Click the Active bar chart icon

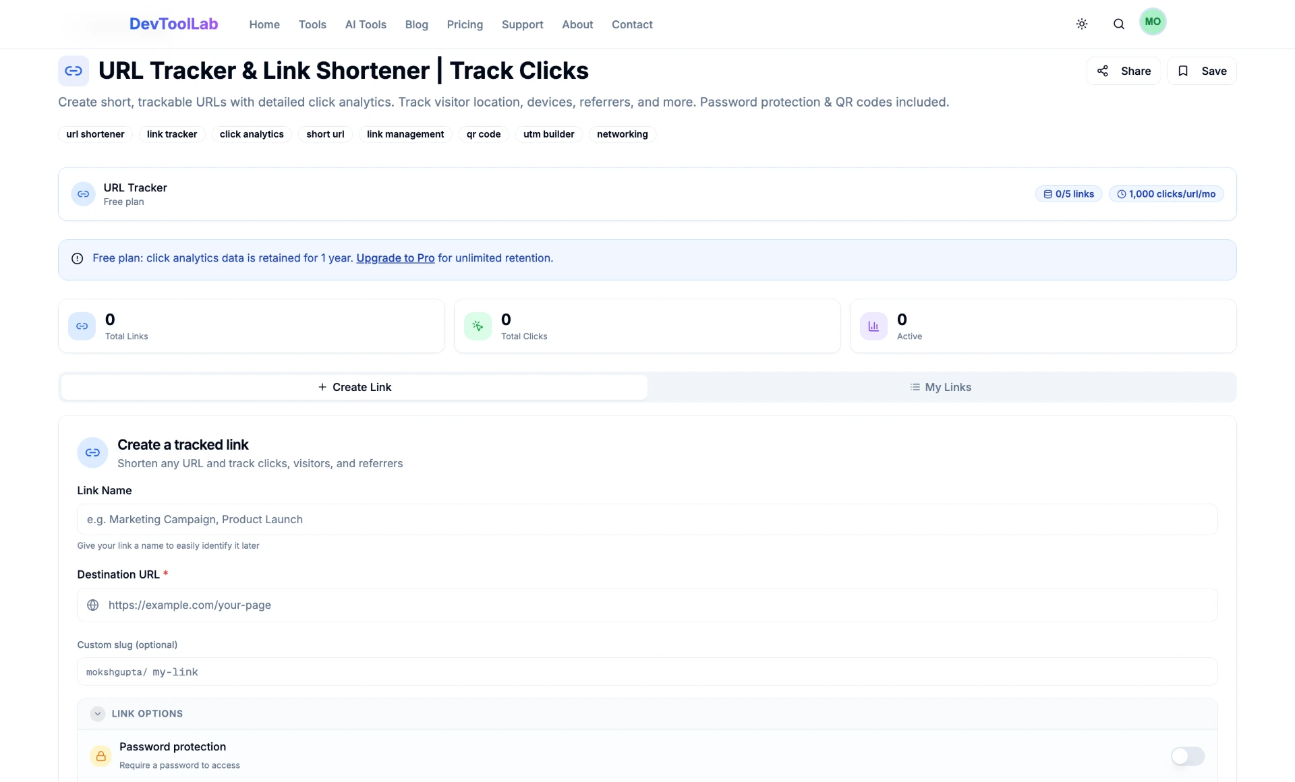click(x=873, y=326)
